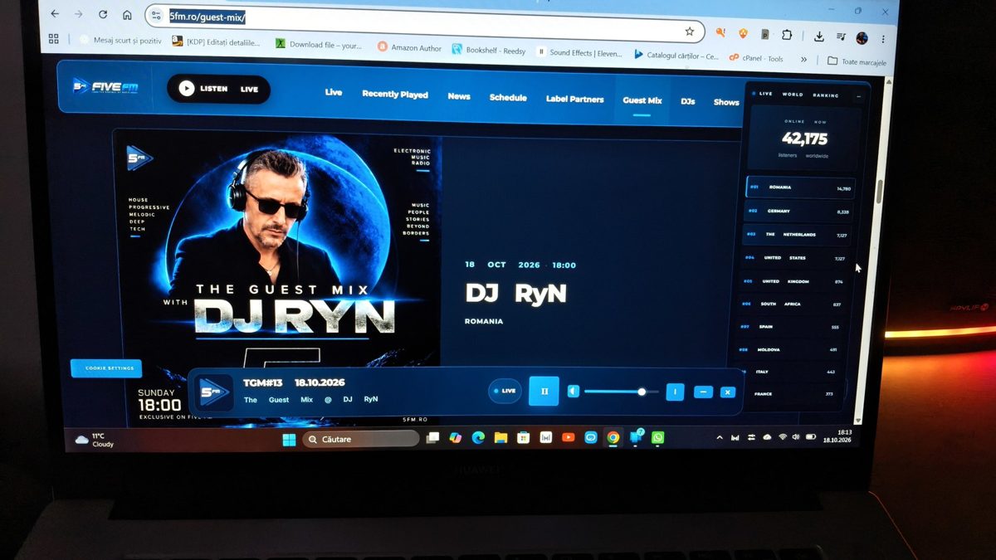Bookmark this page with the star icon
The height and width of the screenshot is (560, 996).
click(689, 32)
